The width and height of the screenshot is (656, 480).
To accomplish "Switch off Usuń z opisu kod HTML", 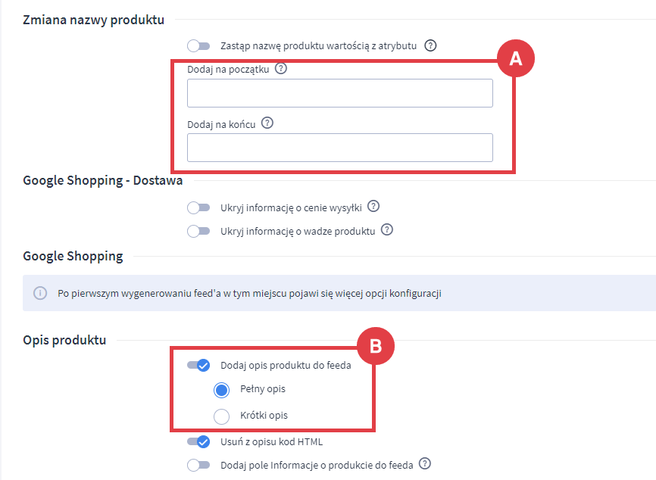I will [x=198, y=442].
